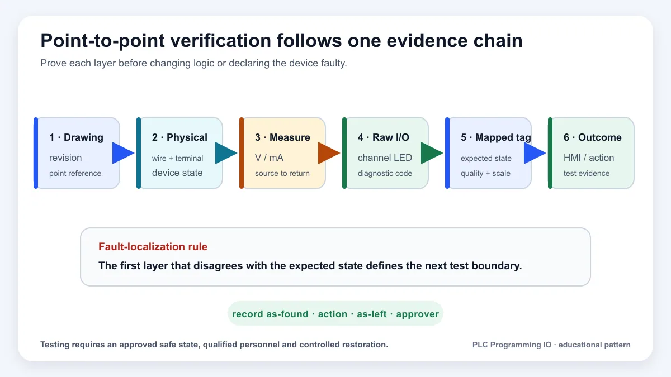Screen dimensions: 671x377
Task: Click the orange arrow after Measure step
Action: coord(329,153)
